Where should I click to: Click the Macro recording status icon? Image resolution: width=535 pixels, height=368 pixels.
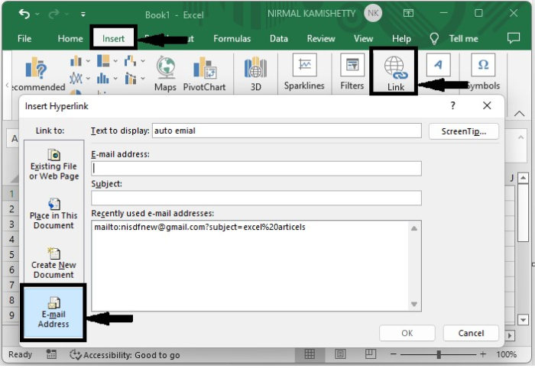tap(51, 355)
